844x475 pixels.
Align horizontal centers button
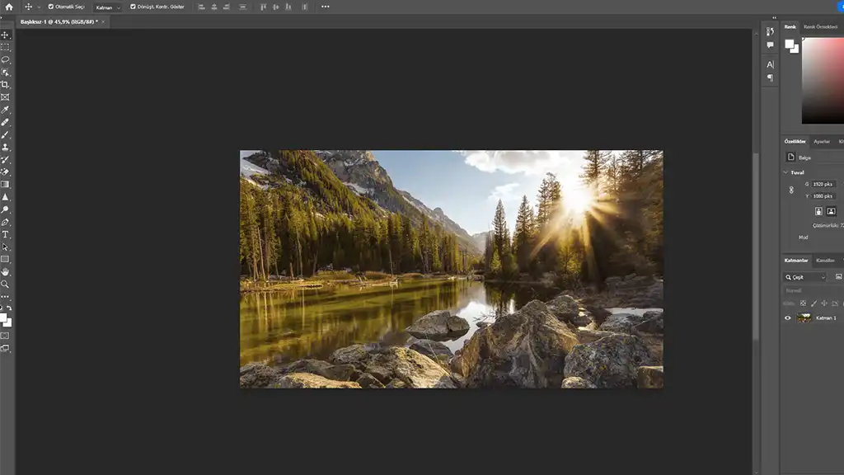(x=214, y=7)
